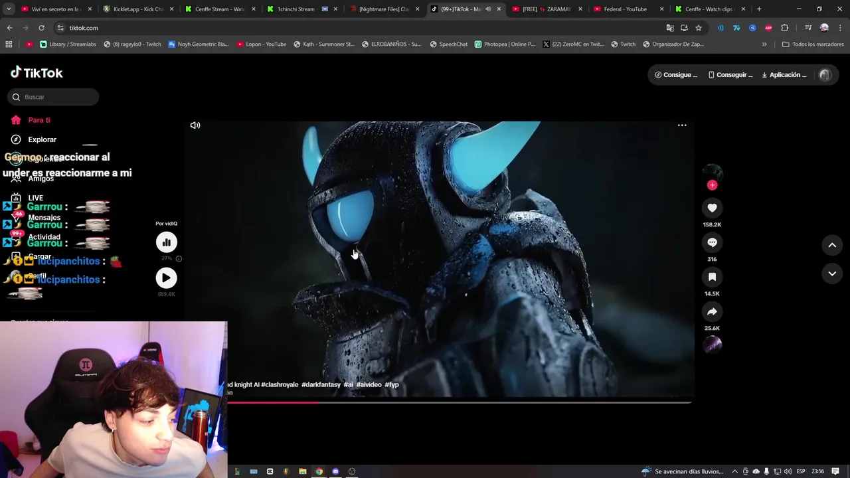
Task: Open the Actividad section
Action: coord(44,237)
